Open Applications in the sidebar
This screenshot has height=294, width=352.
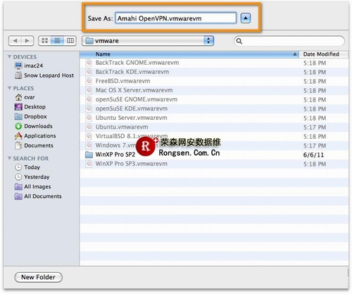pyautogui.click(x=35, y=135)
